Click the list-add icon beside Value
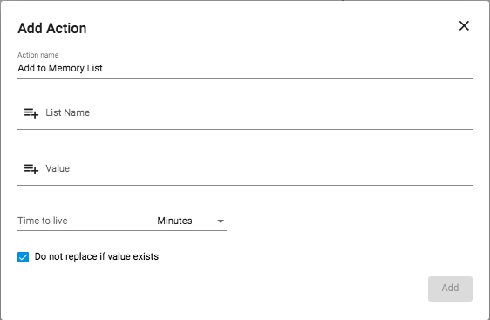 31,169
